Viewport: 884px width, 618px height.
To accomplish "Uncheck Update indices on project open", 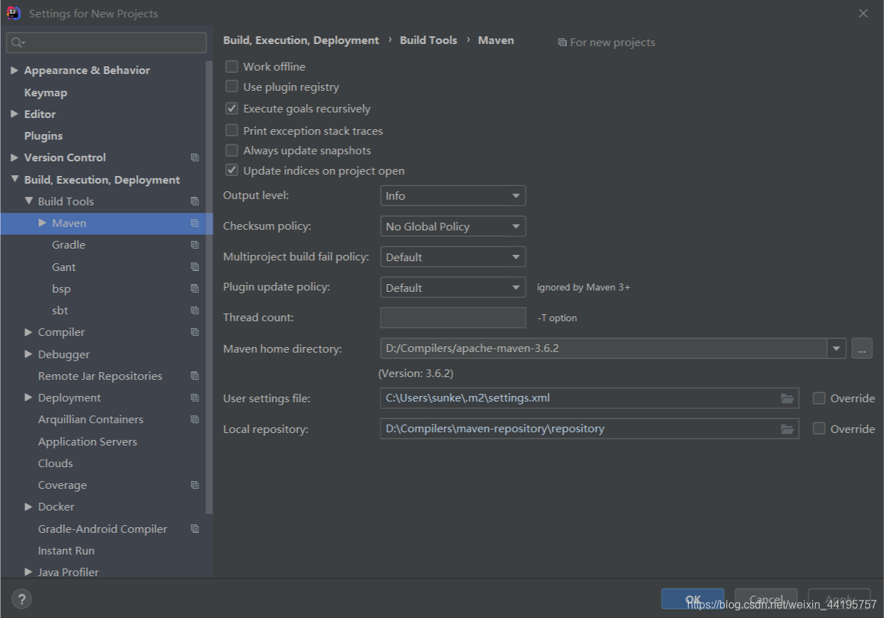I will [x=232, y=170].
